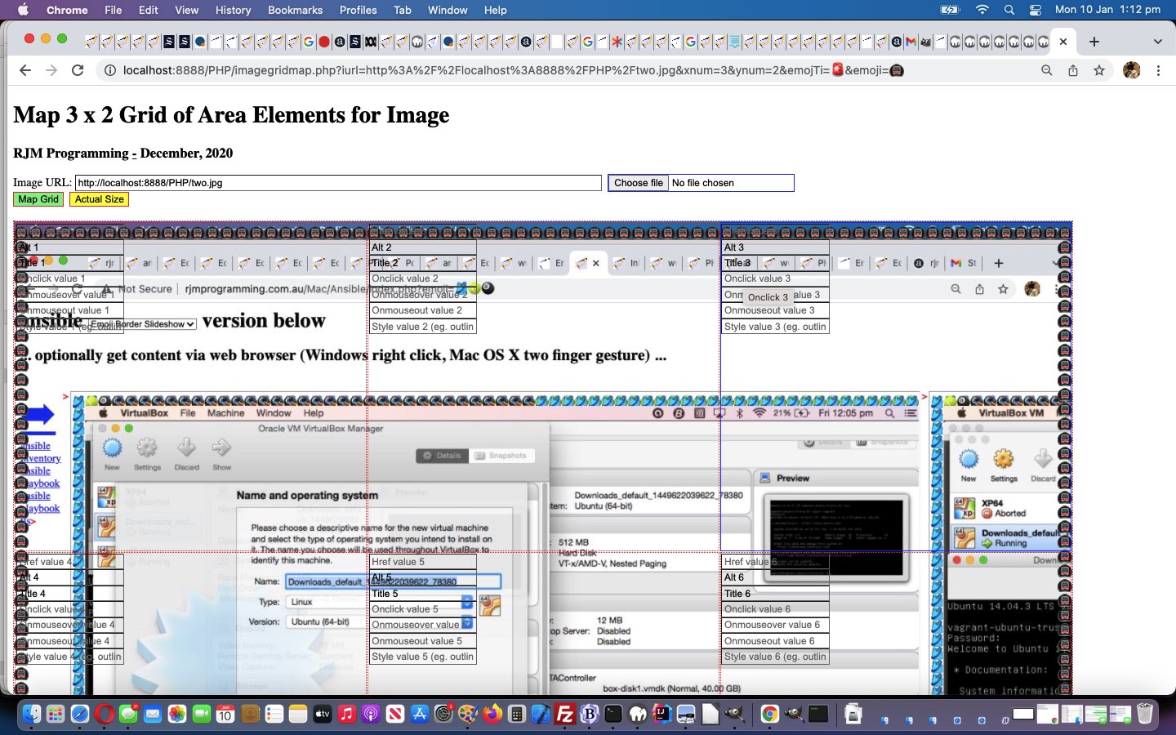1176x735 pixels.
Task: Focus the Onmouseover value 6 field
Action: pos(776,625)
